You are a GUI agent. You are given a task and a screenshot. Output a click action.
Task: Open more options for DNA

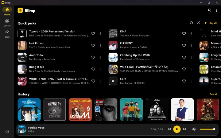click(x=191, y=33)
